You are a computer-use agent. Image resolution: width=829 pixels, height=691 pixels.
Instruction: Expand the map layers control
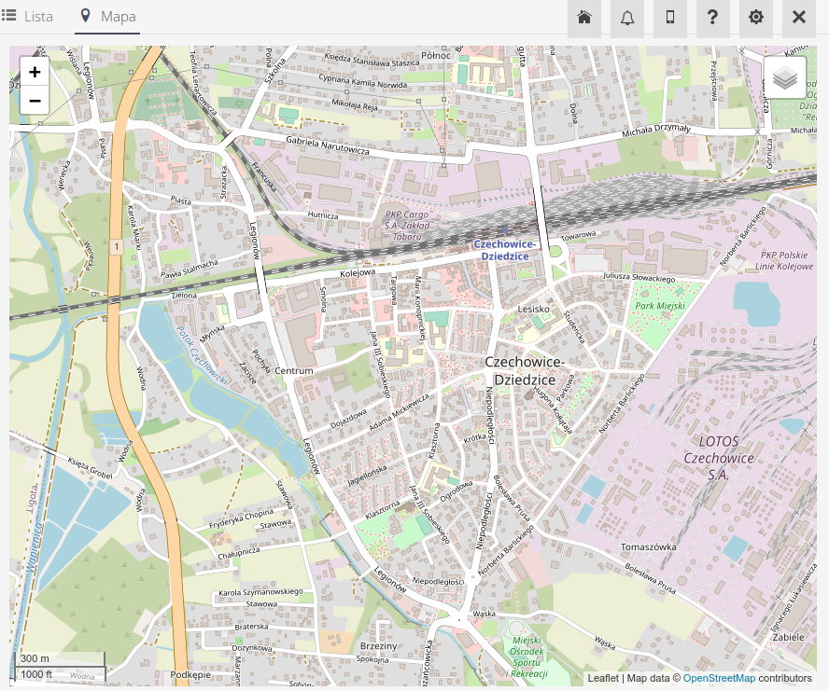click(x=785, y=77)
